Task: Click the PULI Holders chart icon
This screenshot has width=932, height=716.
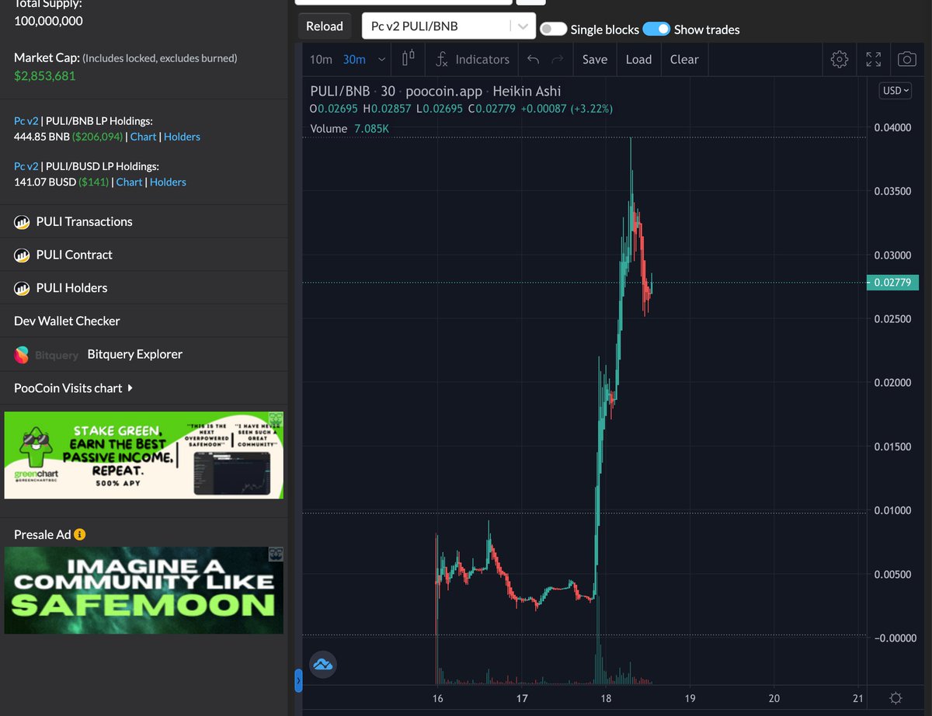Action: coord(22,288)
